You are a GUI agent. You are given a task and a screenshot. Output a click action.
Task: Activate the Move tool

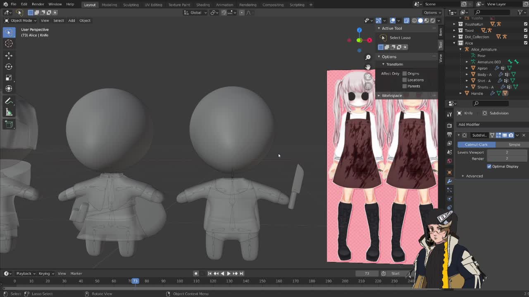(9, 55)
